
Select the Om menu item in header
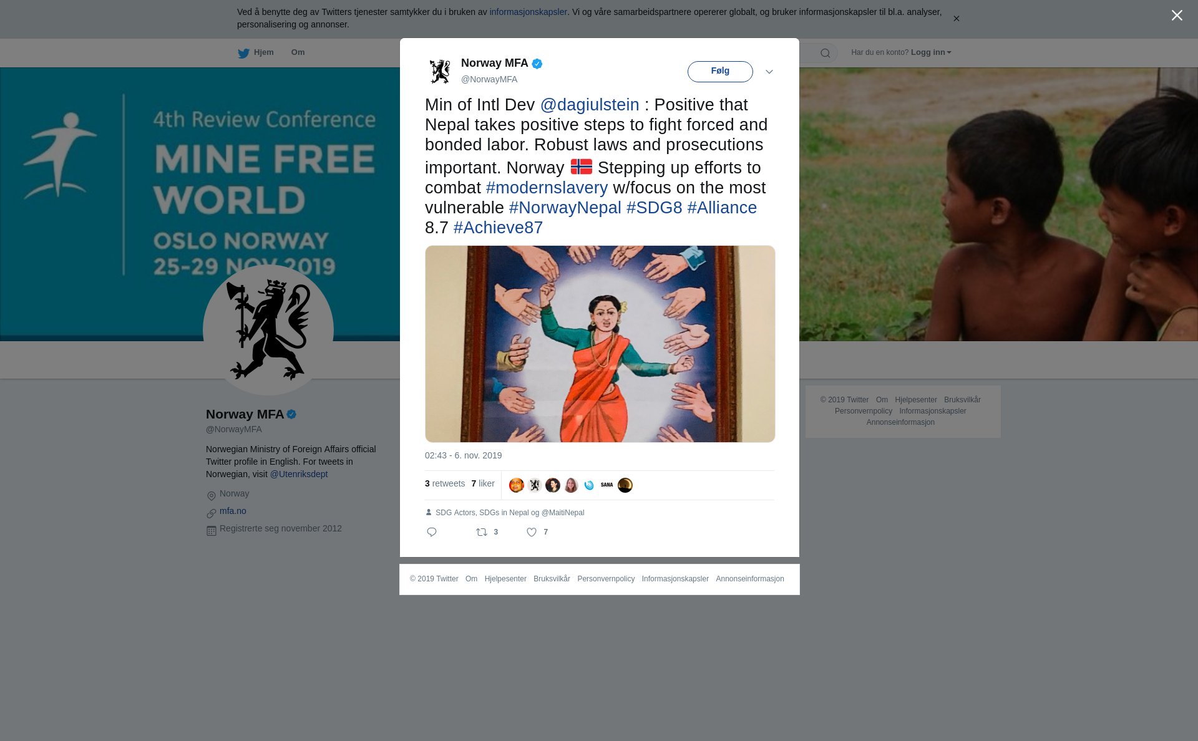coord(298,52)
